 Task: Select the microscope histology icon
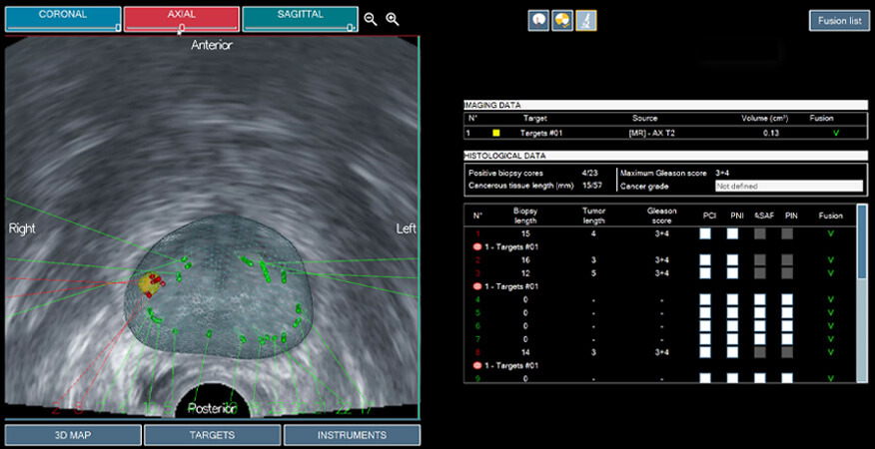tap(586, 20)
